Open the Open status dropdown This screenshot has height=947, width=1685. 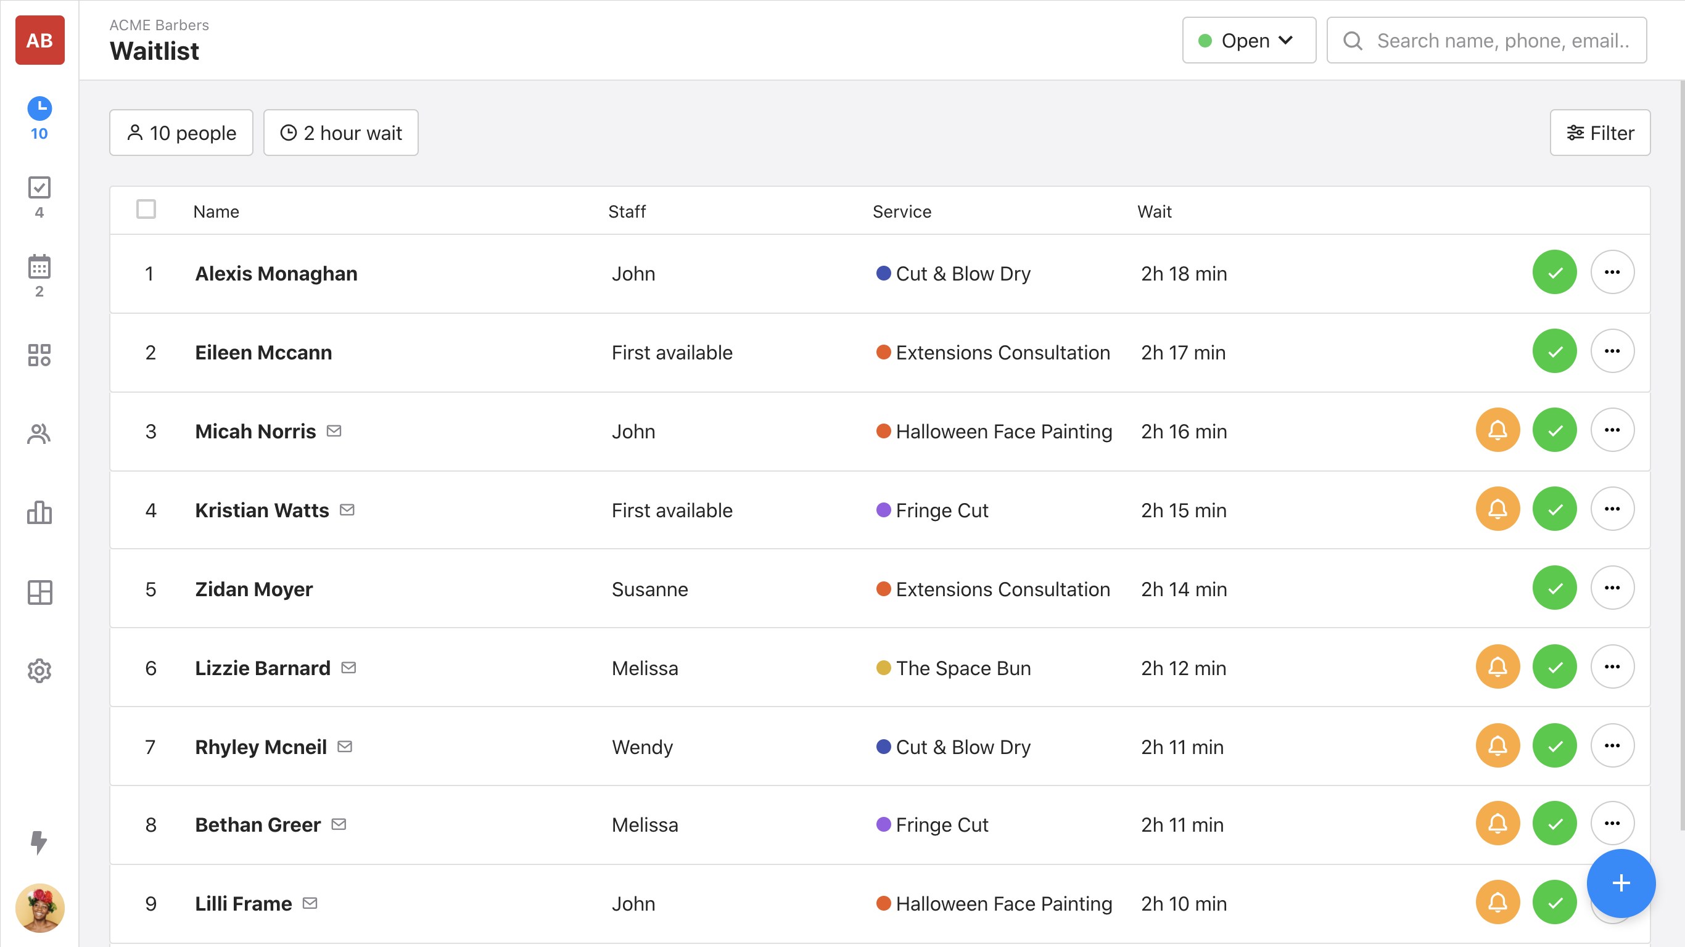point(1248,41)
